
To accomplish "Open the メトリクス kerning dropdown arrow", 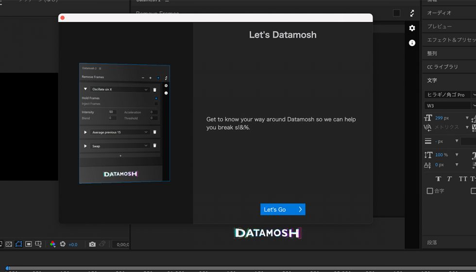I will [467, 127].
